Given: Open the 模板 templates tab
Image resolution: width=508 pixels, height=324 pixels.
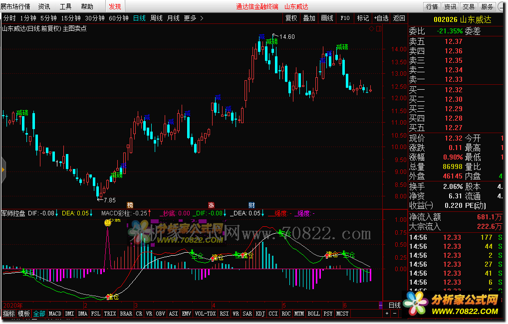Looking at the screenshot, I should (24, 314).
